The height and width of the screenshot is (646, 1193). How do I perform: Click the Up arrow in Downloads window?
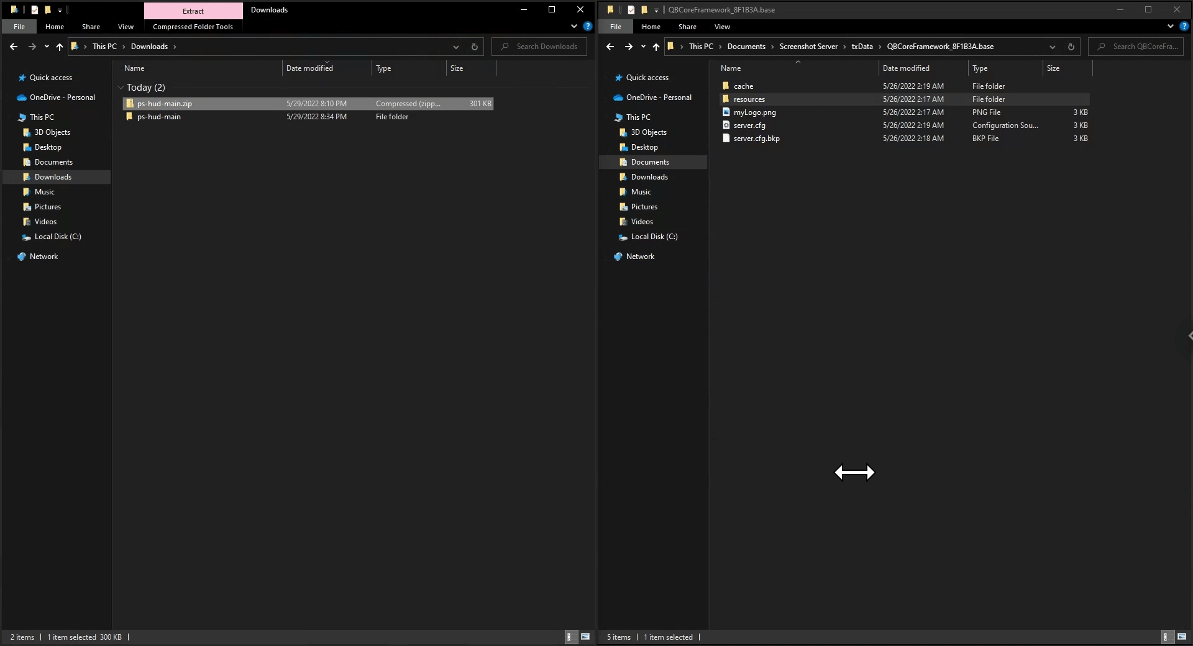[60, 47]
